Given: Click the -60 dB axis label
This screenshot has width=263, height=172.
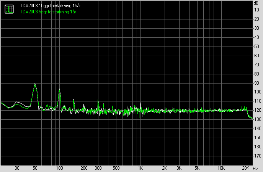Looking at the screenshot, I should (x=256, y=56).
